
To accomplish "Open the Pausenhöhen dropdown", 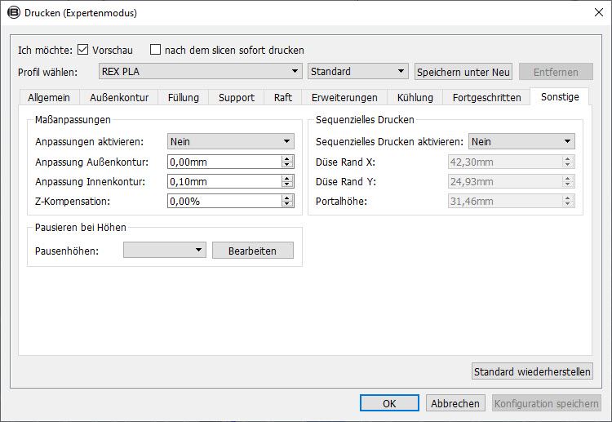I will pos(165,251).
